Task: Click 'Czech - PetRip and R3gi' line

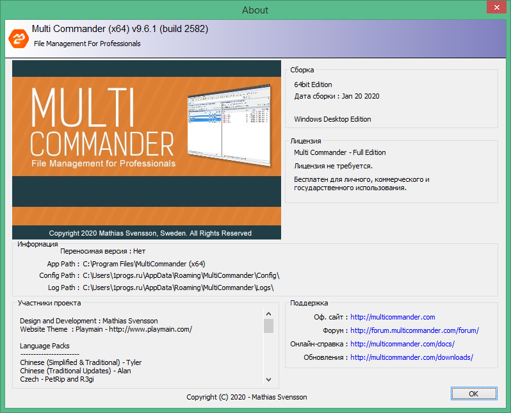Action: 57,379
